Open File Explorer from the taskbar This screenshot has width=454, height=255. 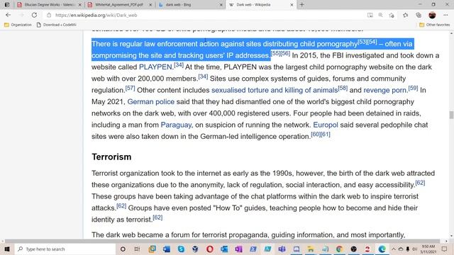(x=311, y=249)
